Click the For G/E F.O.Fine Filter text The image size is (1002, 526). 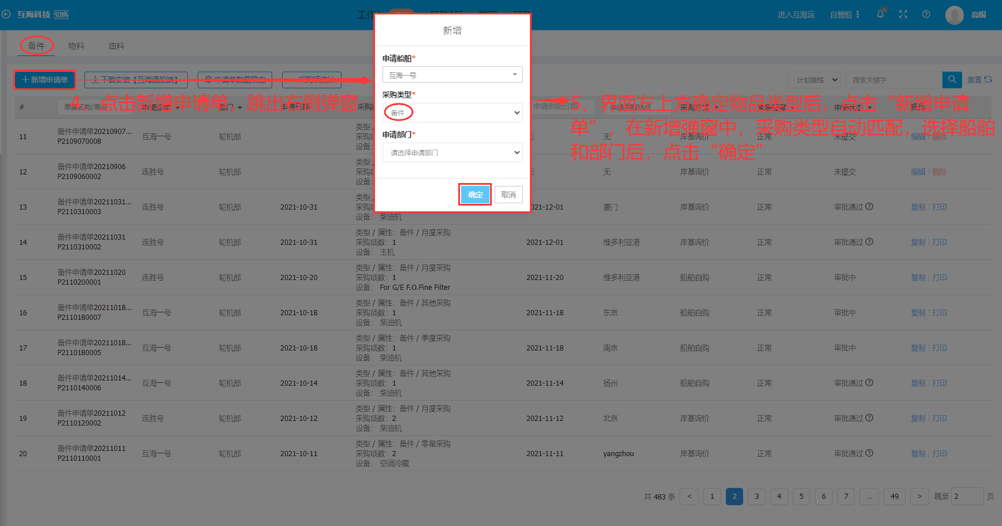tap(415, 288)
